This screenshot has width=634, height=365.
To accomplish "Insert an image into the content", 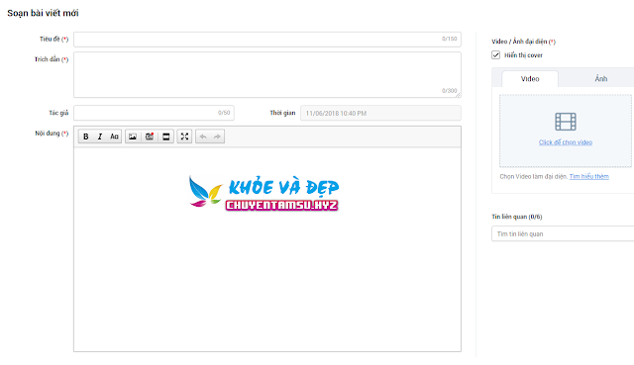I will point(133,137).
